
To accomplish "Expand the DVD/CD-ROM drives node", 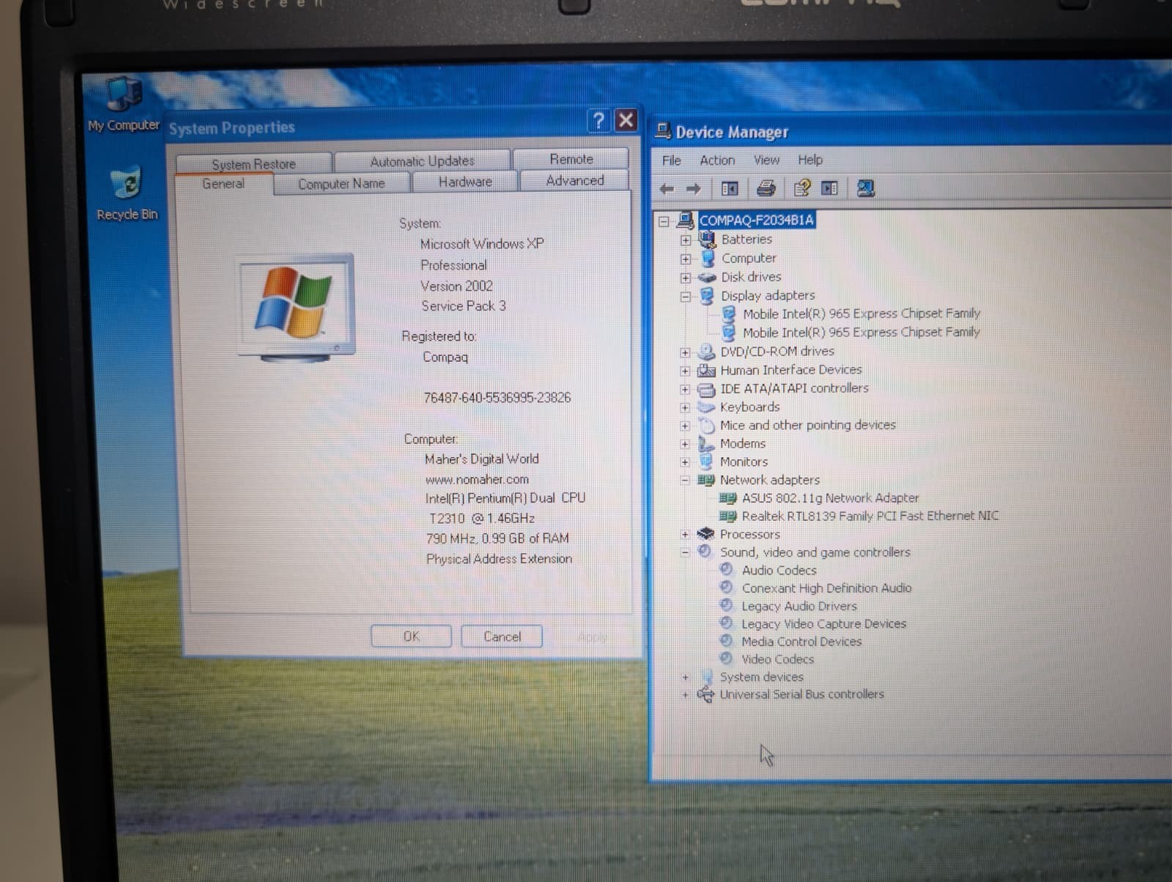I will (x=686, y=352).
